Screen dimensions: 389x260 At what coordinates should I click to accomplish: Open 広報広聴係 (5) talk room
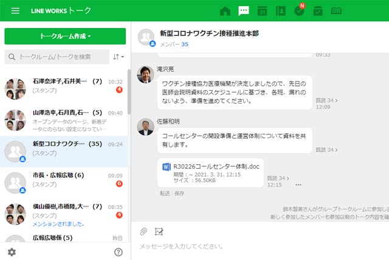(x=64, y=237)
